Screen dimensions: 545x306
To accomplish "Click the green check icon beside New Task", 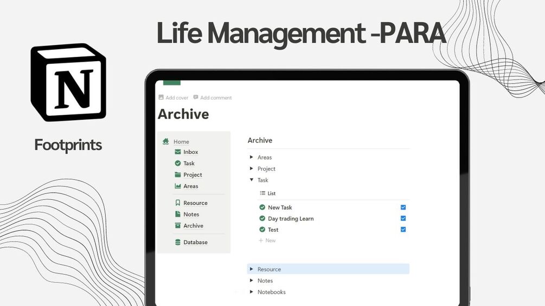I will point(262,207).
